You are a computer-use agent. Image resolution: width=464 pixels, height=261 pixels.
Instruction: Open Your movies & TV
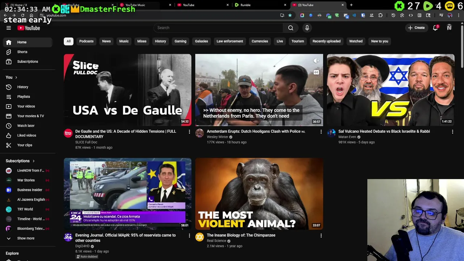pyautogui.click(x=28, y=116)
